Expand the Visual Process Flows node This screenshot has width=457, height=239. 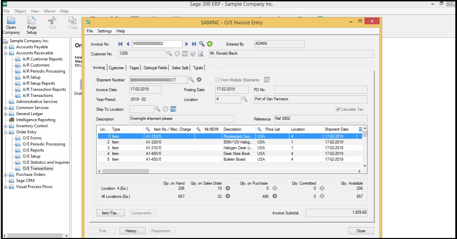5,187
